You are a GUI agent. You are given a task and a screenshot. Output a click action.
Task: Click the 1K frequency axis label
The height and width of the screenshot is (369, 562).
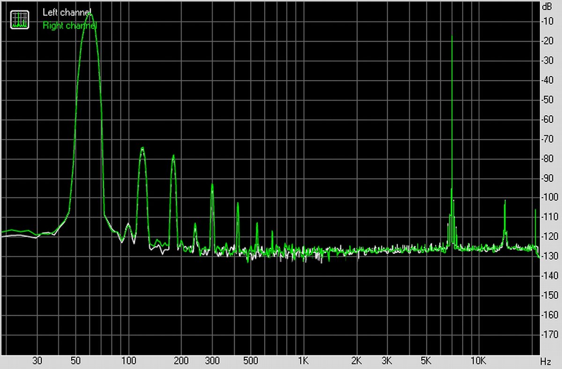303,361
